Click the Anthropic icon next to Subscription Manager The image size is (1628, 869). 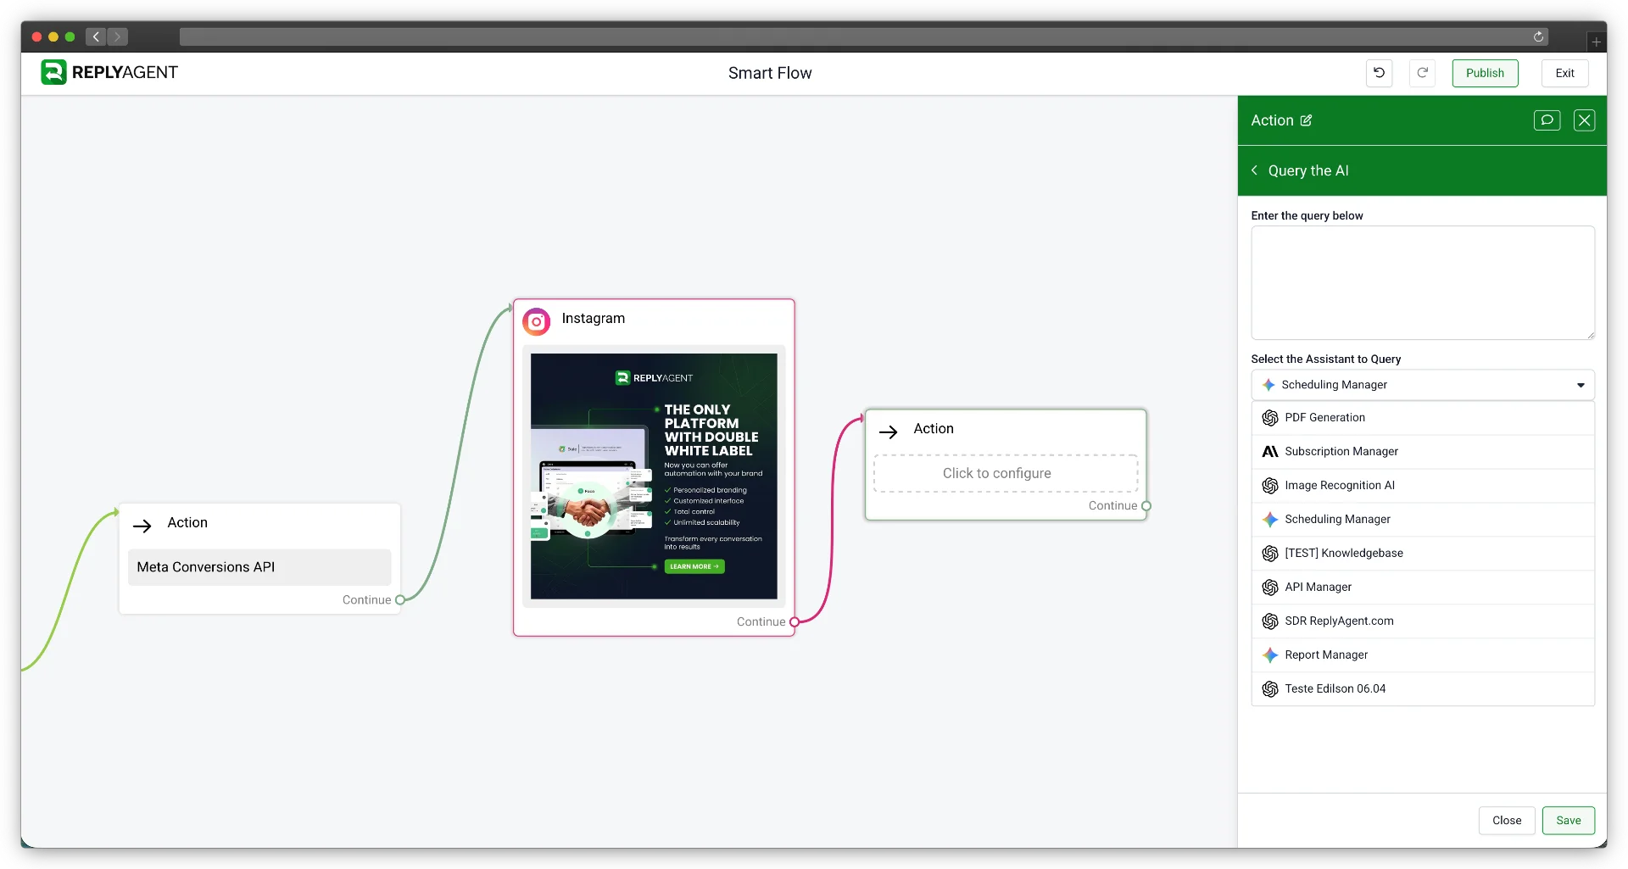click(1270, 452)
